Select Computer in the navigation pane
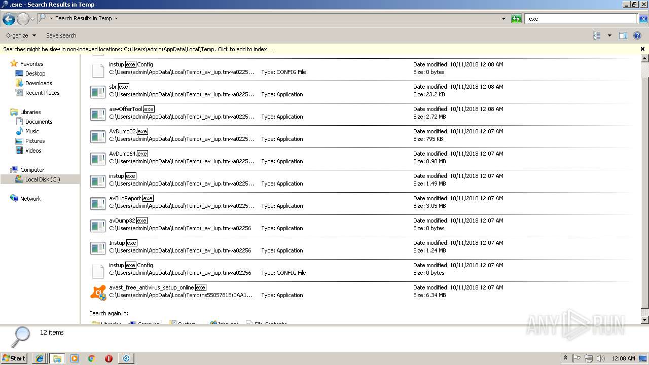 32,170
